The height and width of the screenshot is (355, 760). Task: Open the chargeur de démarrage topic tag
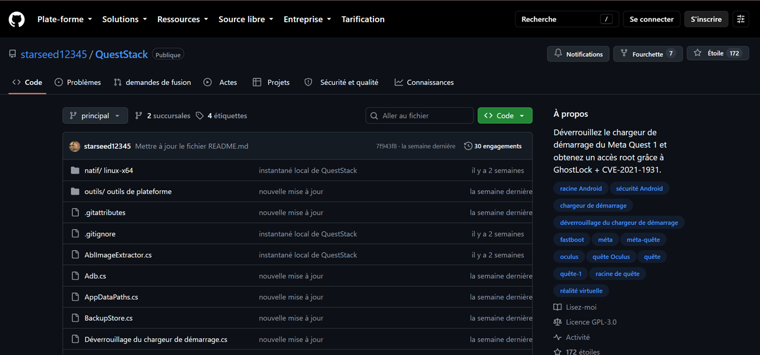click(x=593, y=206)
